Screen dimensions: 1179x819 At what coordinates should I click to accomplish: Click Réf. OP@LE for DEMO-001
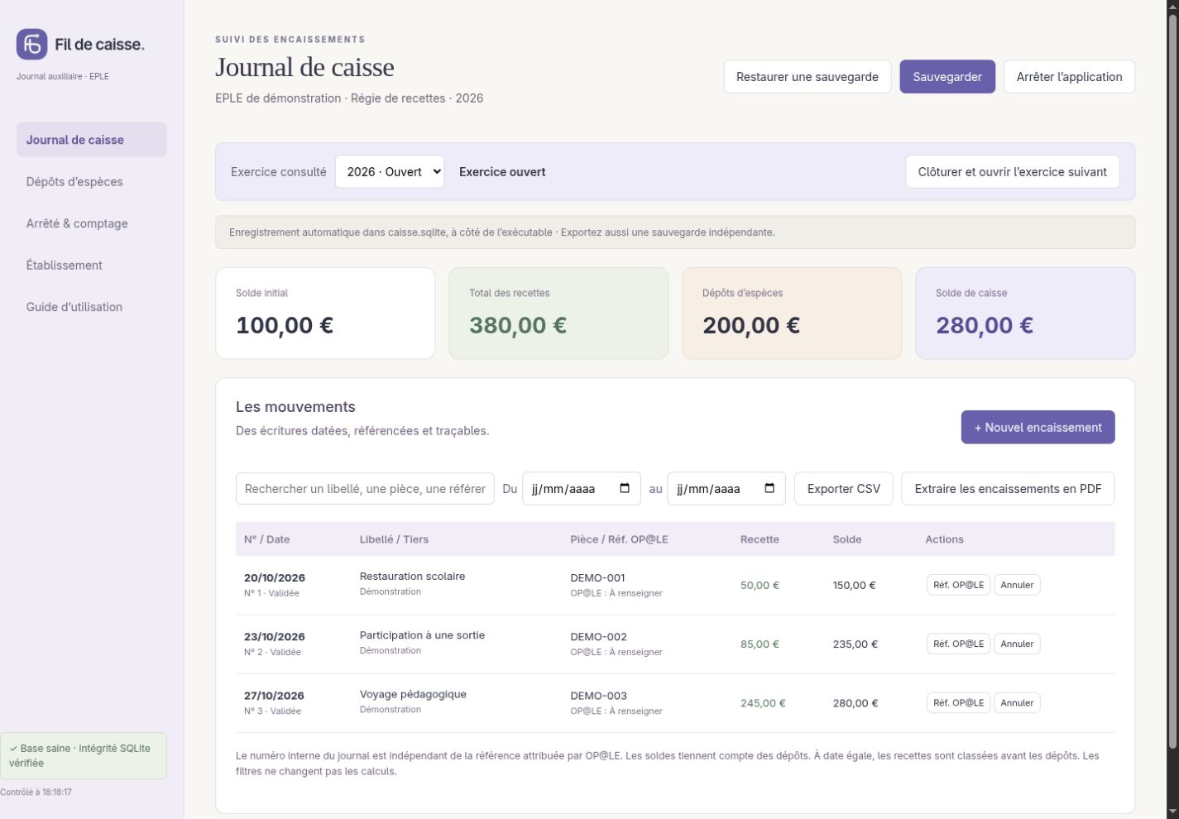point(958,585)
